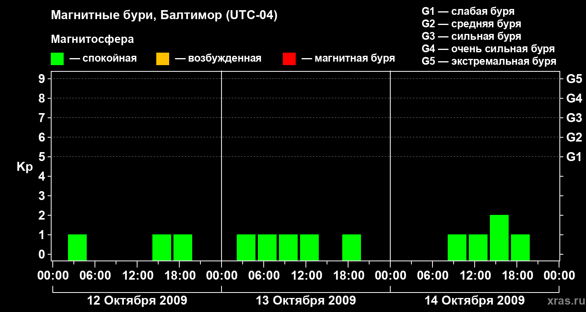The height and width of the screenshot is (312, 586).
Task: Click the '18:00' time label under 14 October
Action: click(517, 276)
